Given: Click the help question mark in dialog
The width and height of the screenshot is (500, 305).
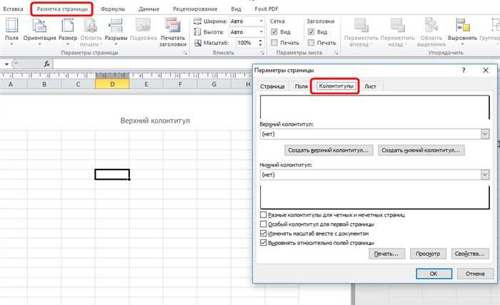Looking at the screenshot, I should [x=464, y=71].
